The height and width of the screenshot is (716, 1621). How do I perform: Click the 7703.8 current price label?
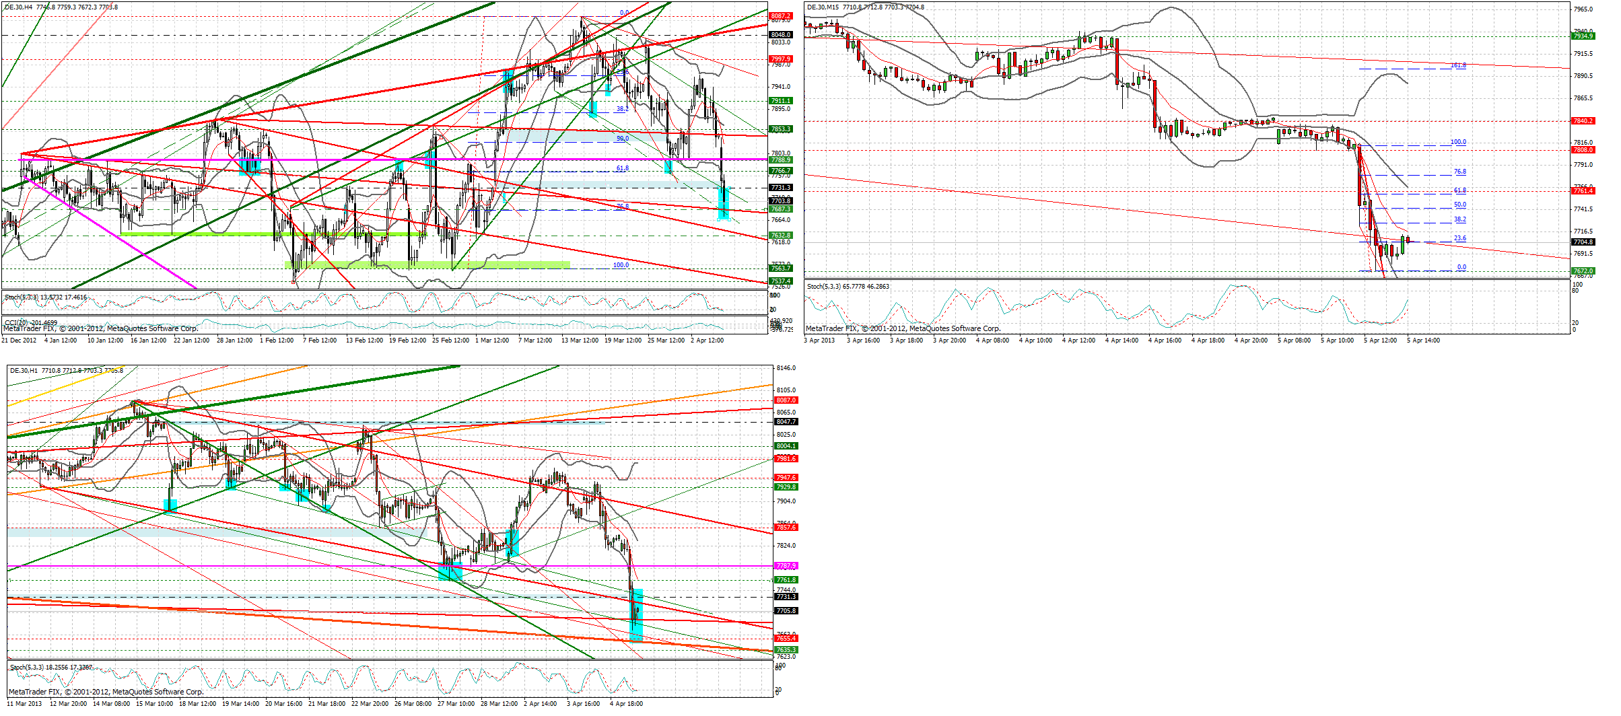[781, 201]
